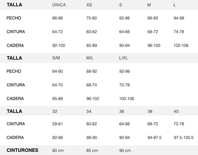Click the L/XL size header
The width and height of the screenshot is (198, 155).
coord(123,58)
